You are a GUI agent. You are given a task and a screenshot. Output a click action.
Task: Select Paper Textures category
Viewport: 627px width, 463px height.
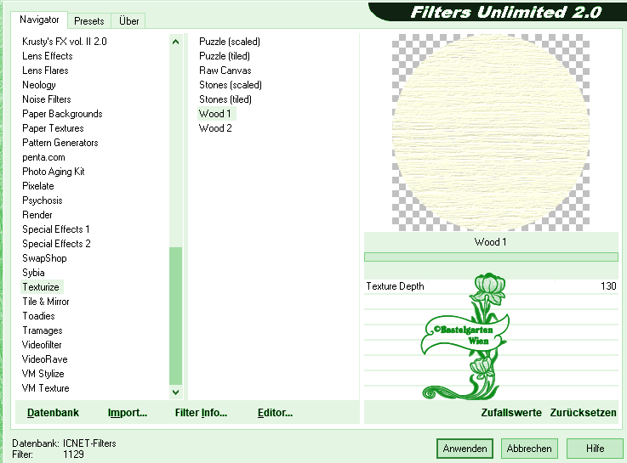[x=53, y=128]
